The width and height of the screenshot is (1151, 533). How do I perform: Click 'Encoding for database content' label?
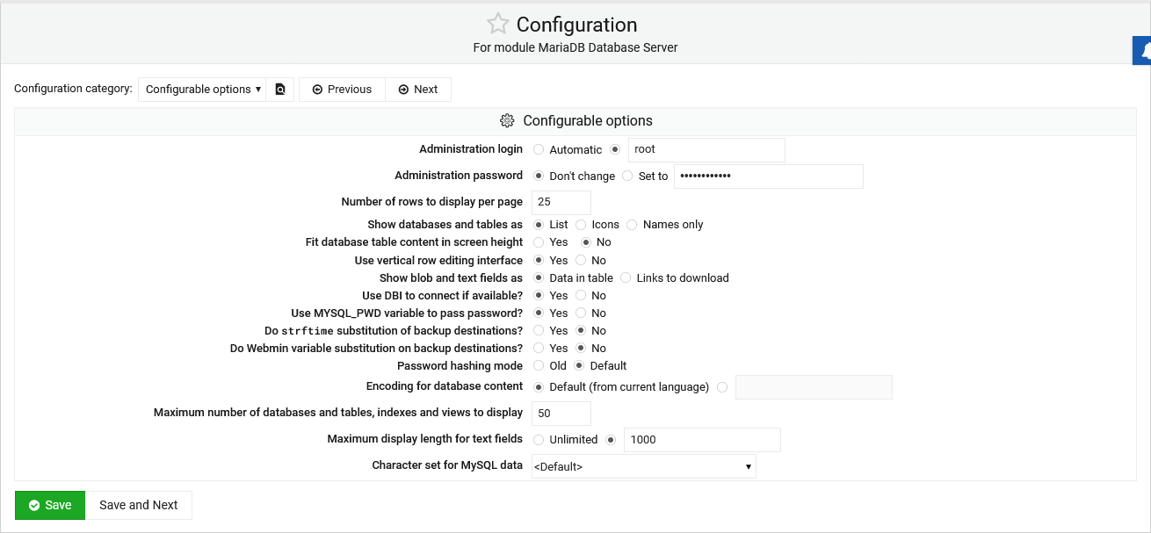pos(445,386)
